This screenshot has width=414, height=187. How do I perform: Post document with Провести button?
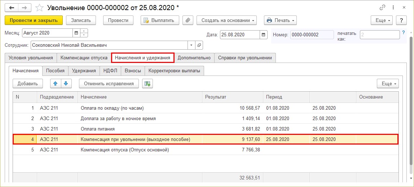pyautogui.click(x=118, y=20)
